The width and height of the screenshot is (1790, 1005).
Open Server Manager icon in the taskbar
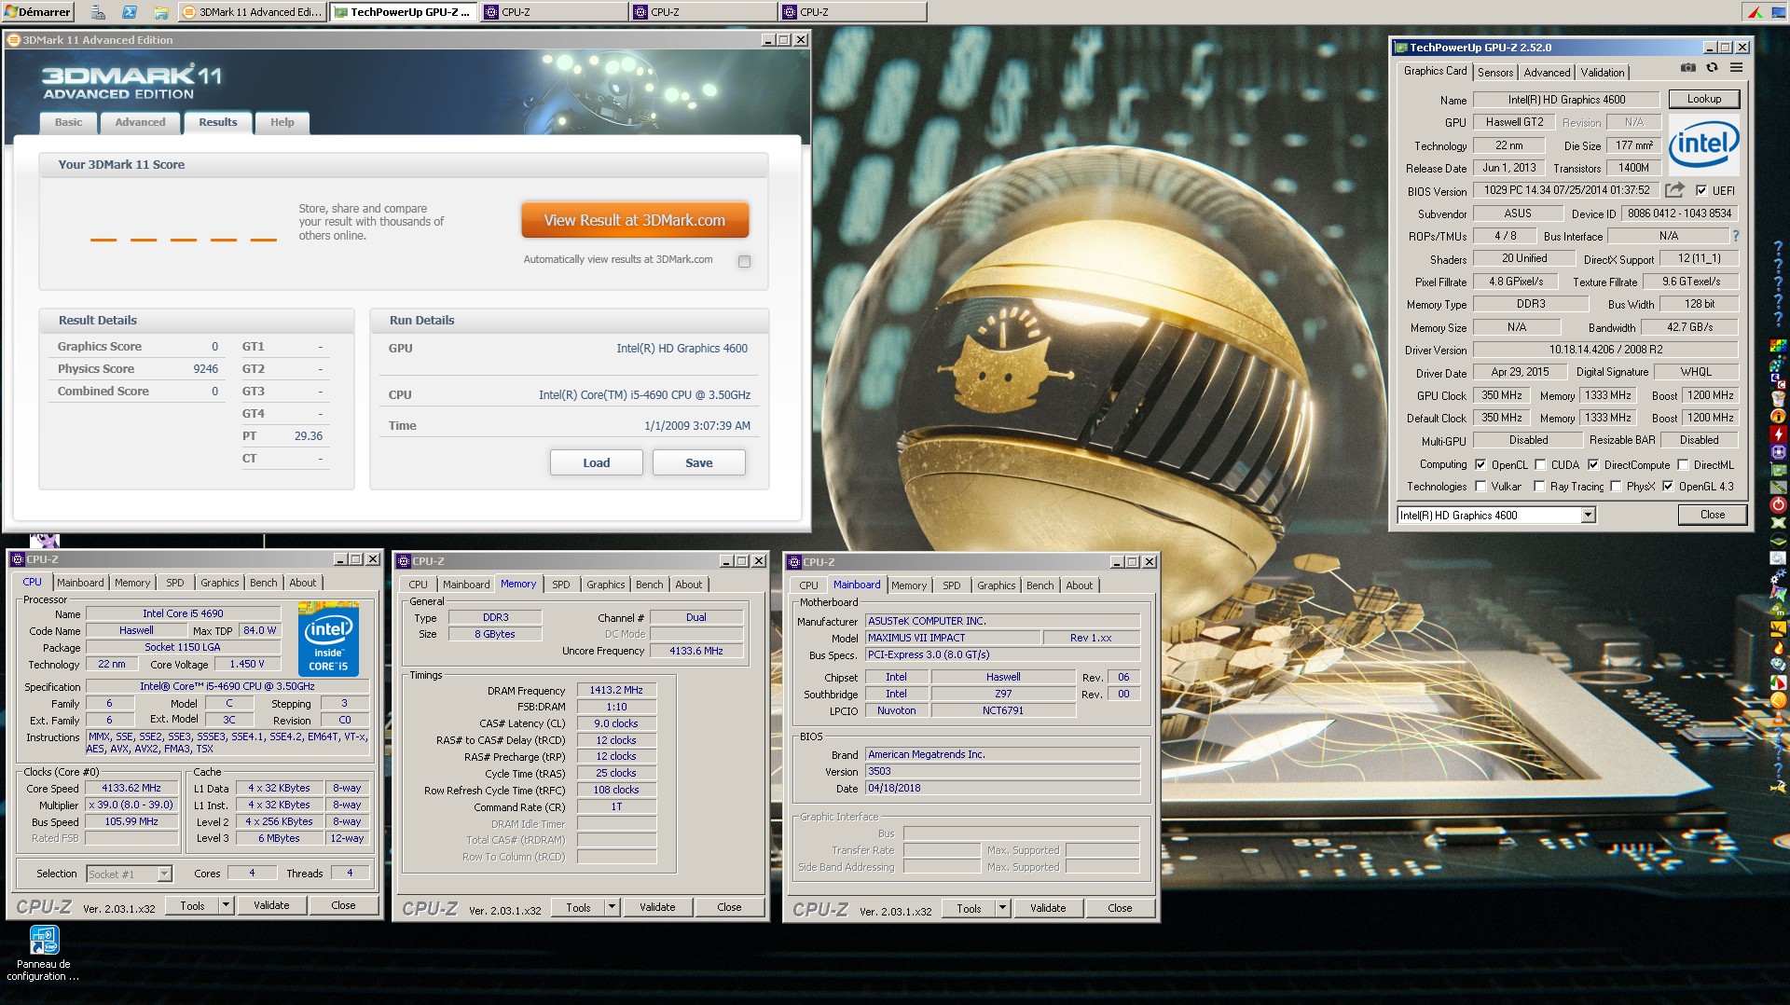(x=98, y=12)
